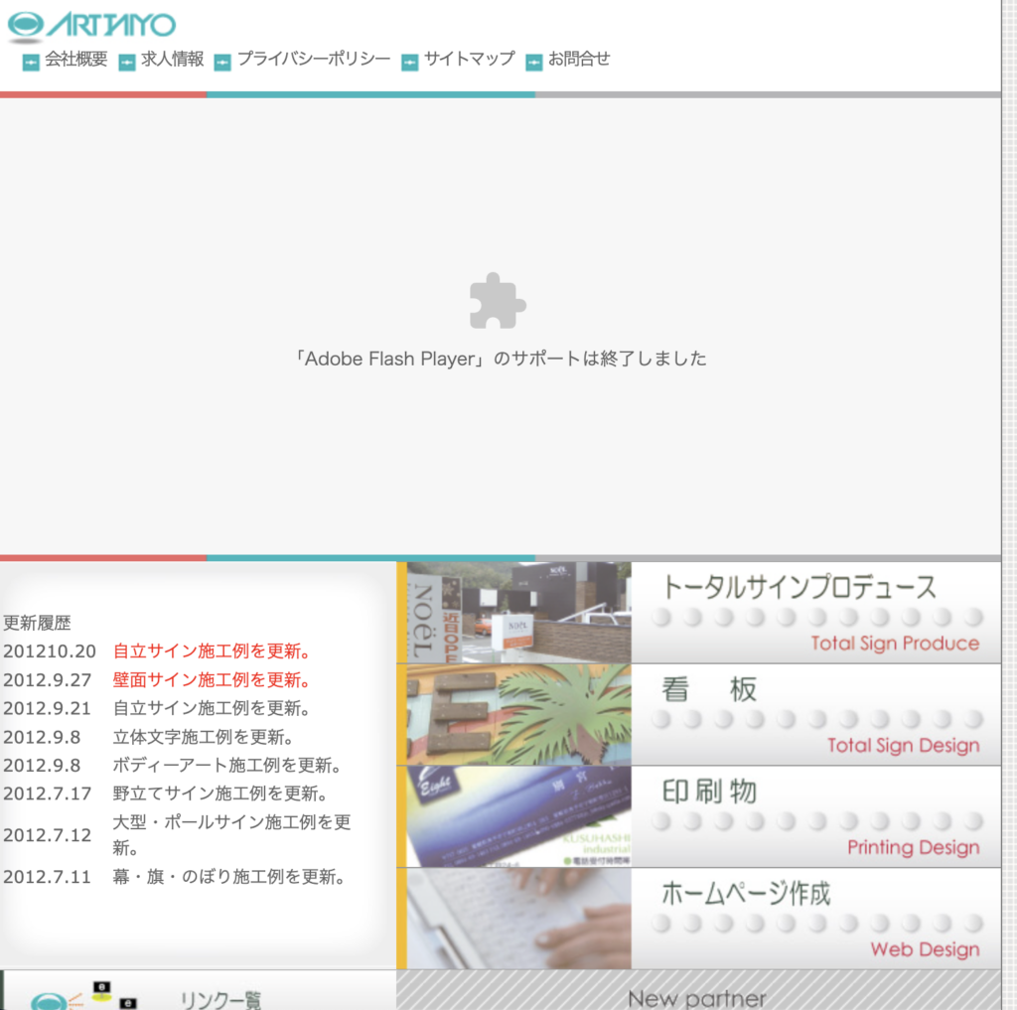The width and height of the screenshot is (1017, 1010).
Task: Open the 求人情報 menu item
Action: (173, 59)
